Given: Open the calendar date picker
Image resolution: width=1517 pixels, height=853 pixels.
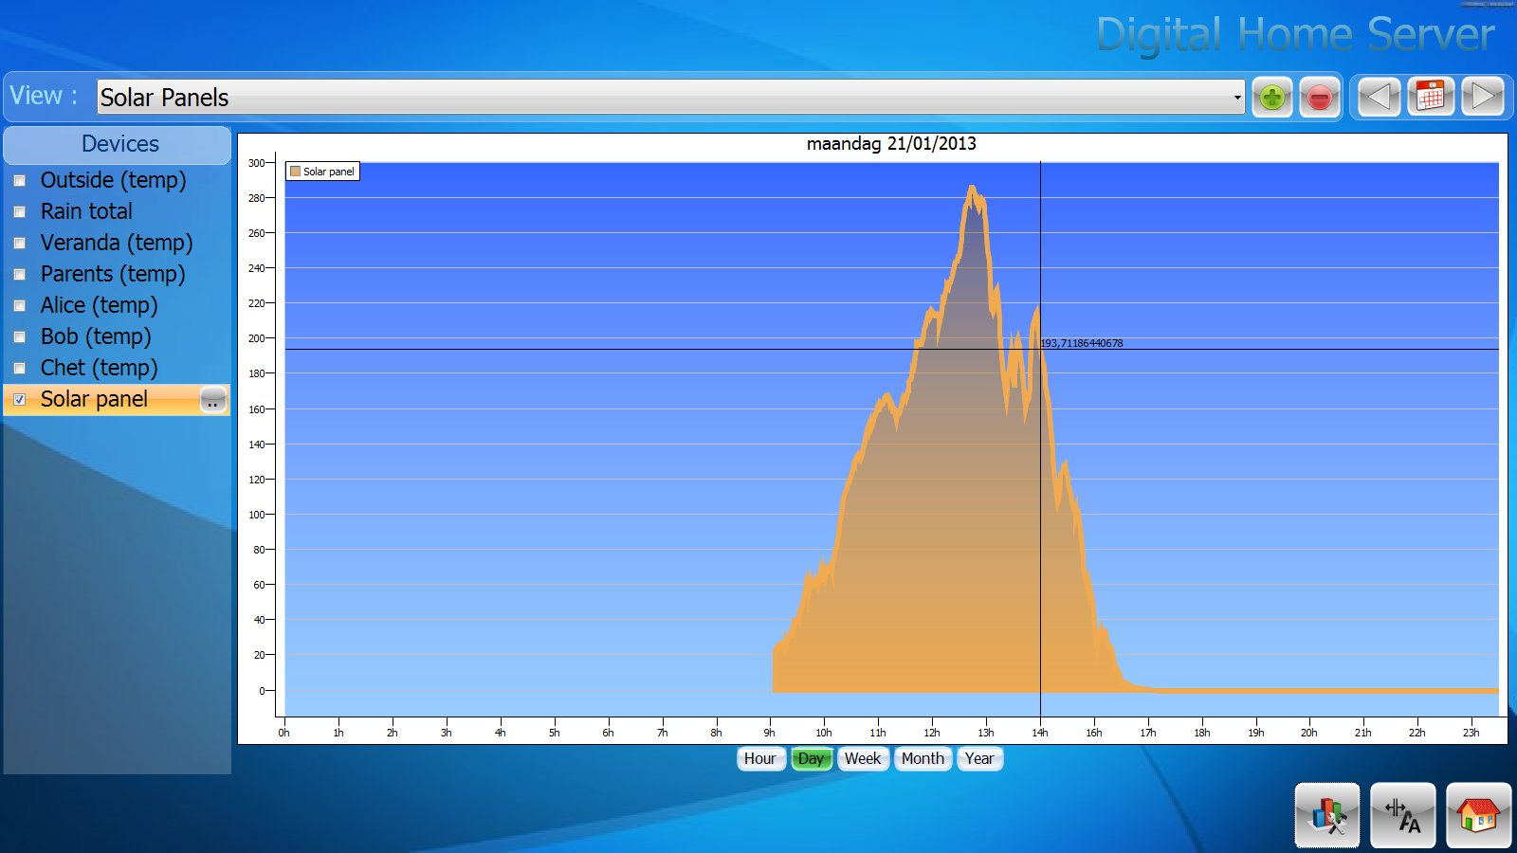Looking at the screenshot, I should (1431, 97).
